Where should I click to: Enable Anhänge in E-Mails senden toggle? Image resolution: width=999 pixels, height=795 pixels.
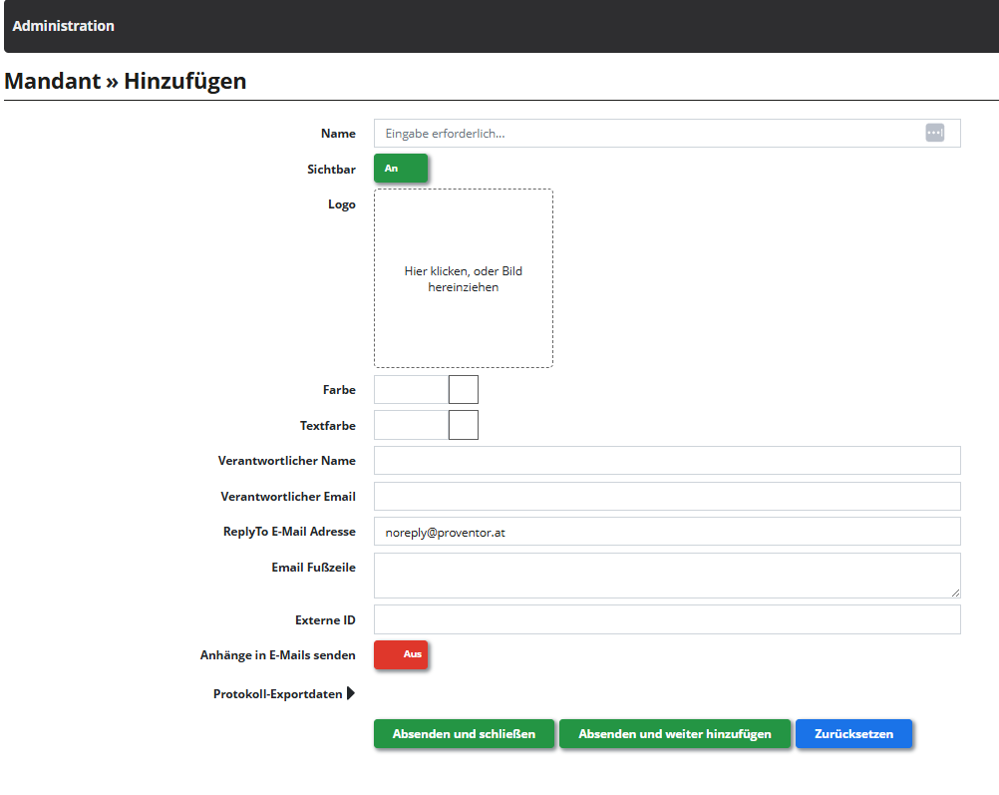(x=401, y=654)
